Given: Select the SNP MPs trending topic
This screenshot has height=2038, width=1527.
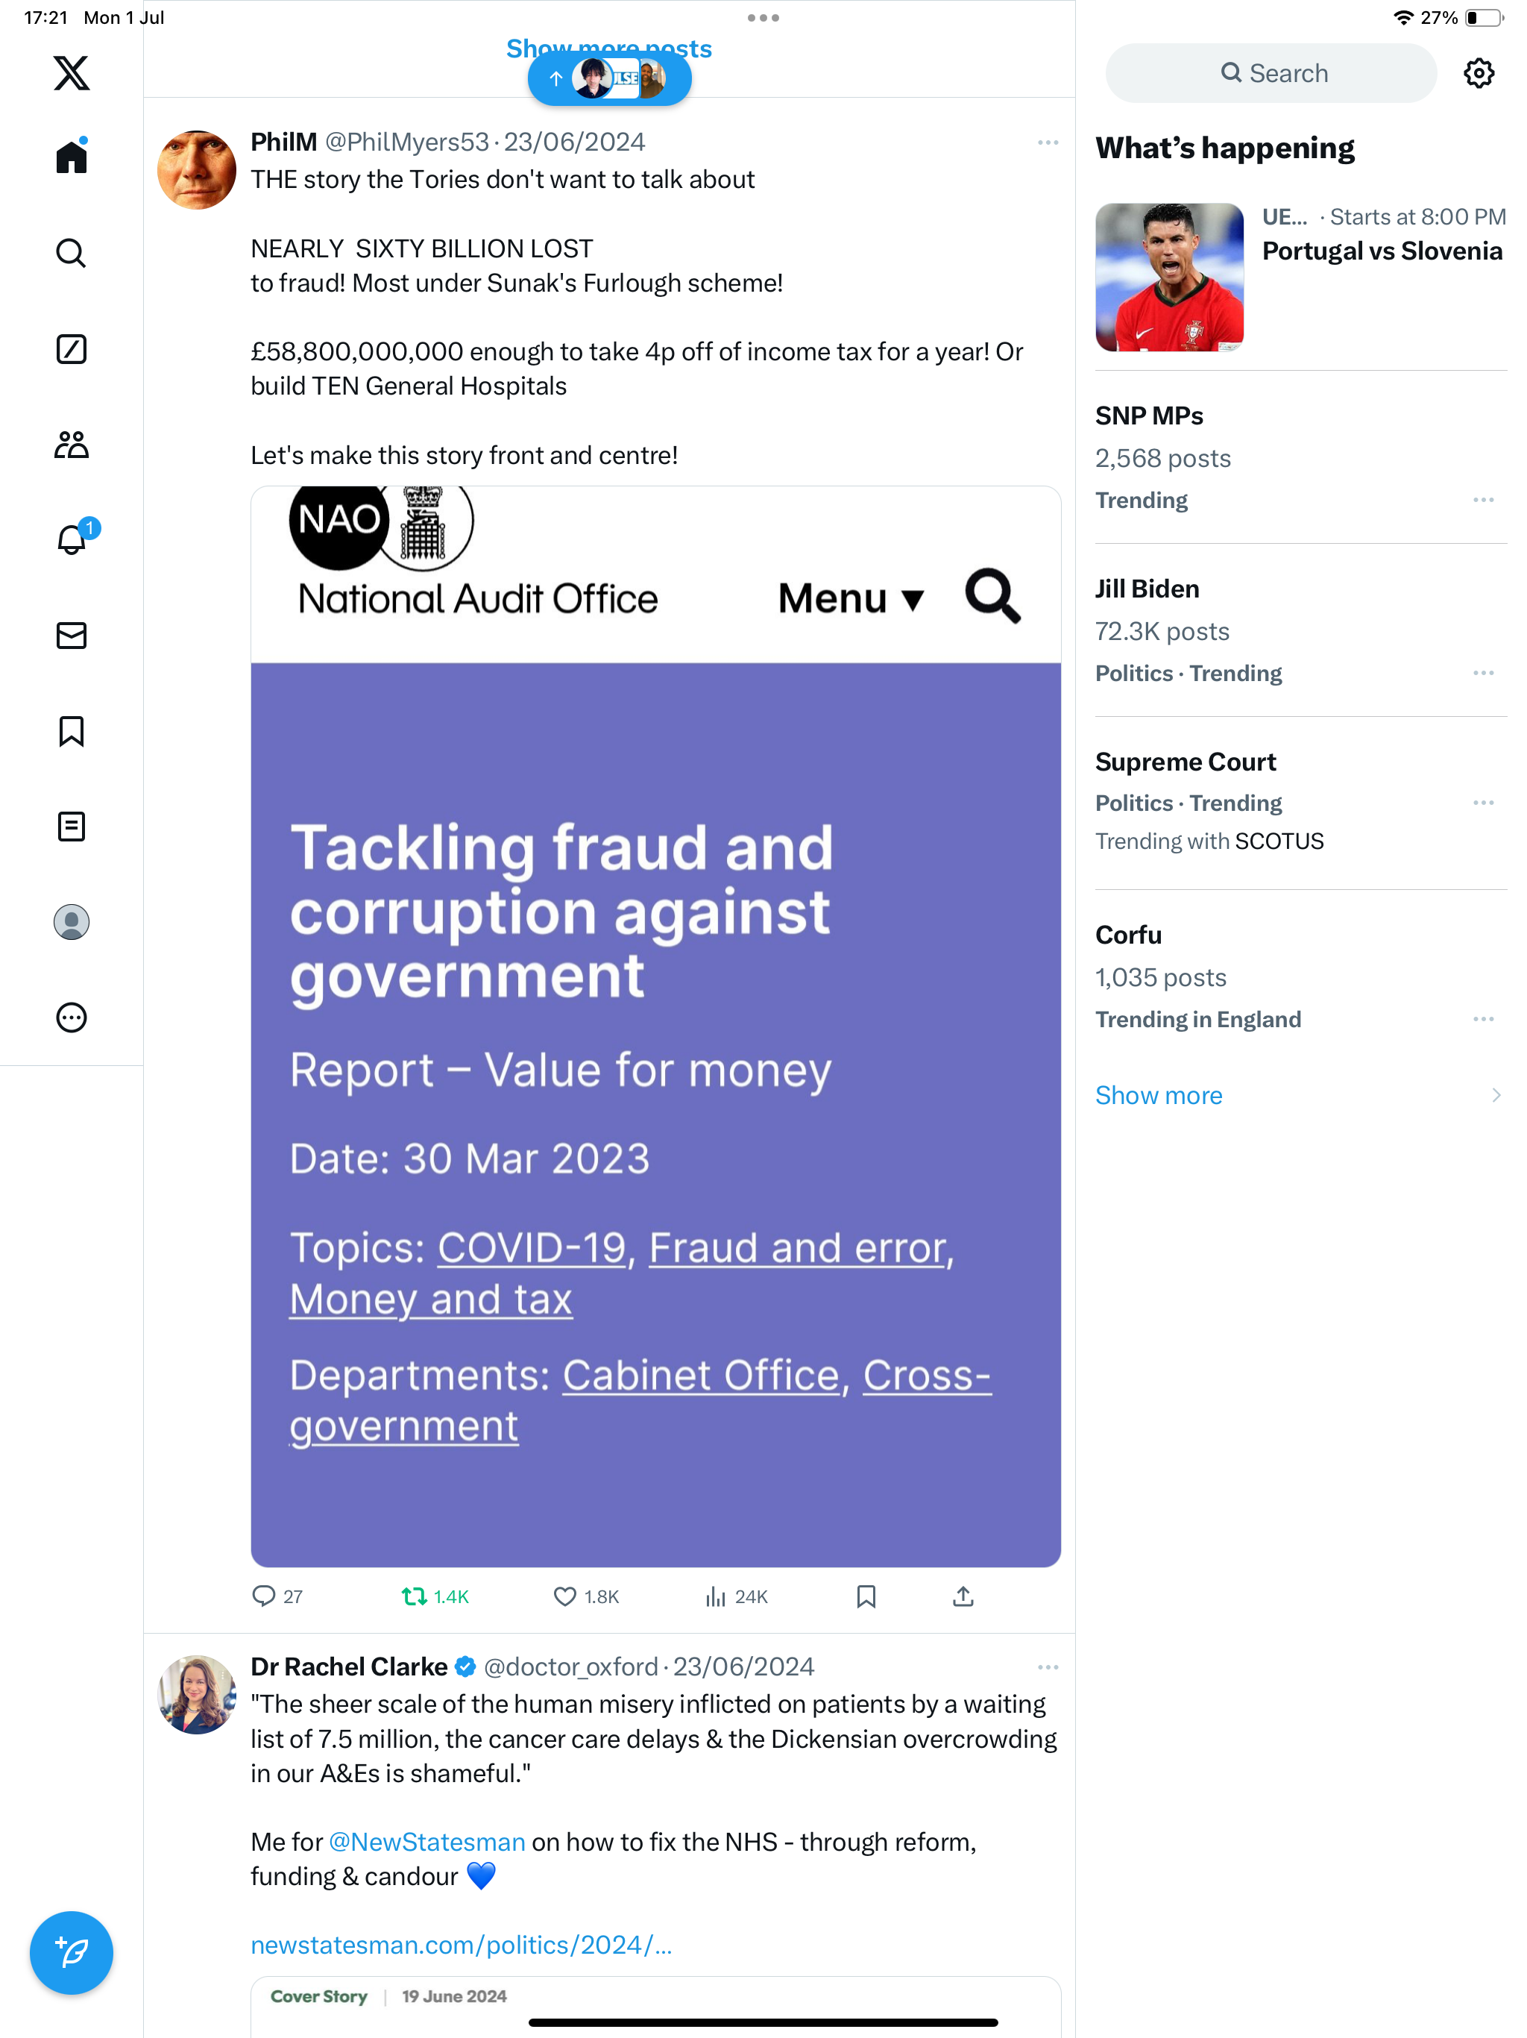Looking at the screenshot, I should coord(1148,416).
